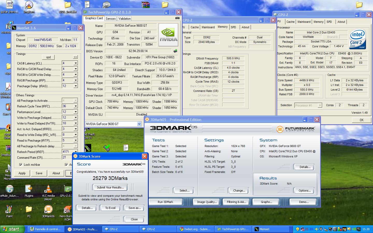
Task: Open the Write to Read Delayed (tWTR) dropdown
Action: pos(75,123)
